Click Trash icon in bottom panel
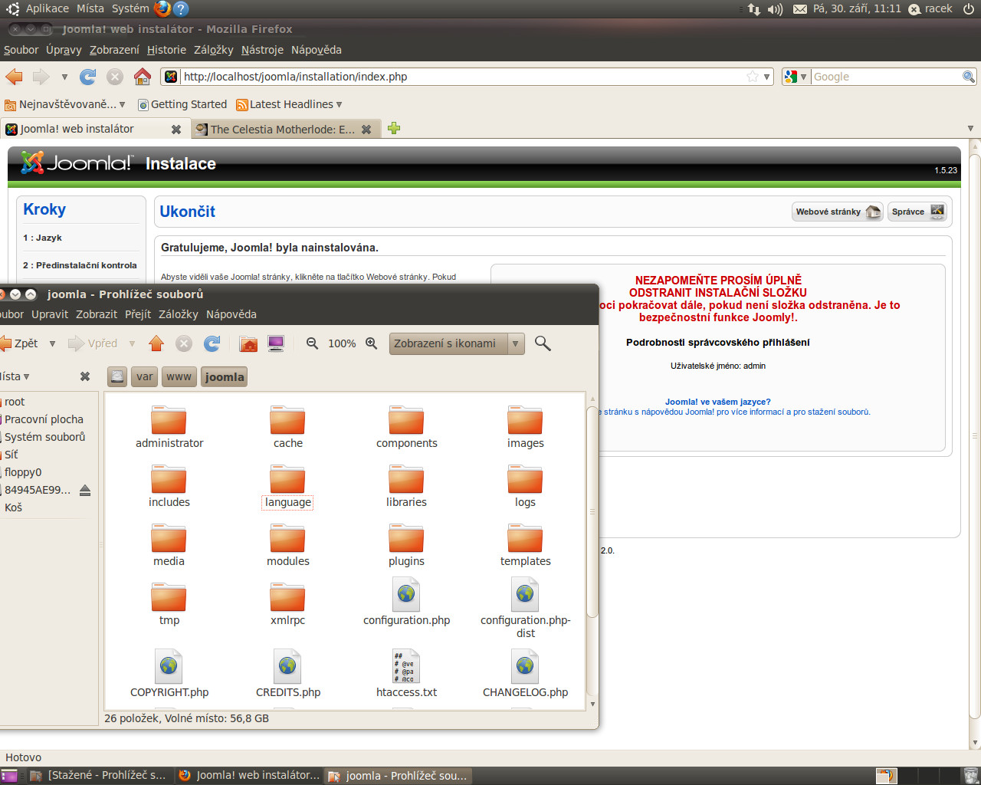 971,776
